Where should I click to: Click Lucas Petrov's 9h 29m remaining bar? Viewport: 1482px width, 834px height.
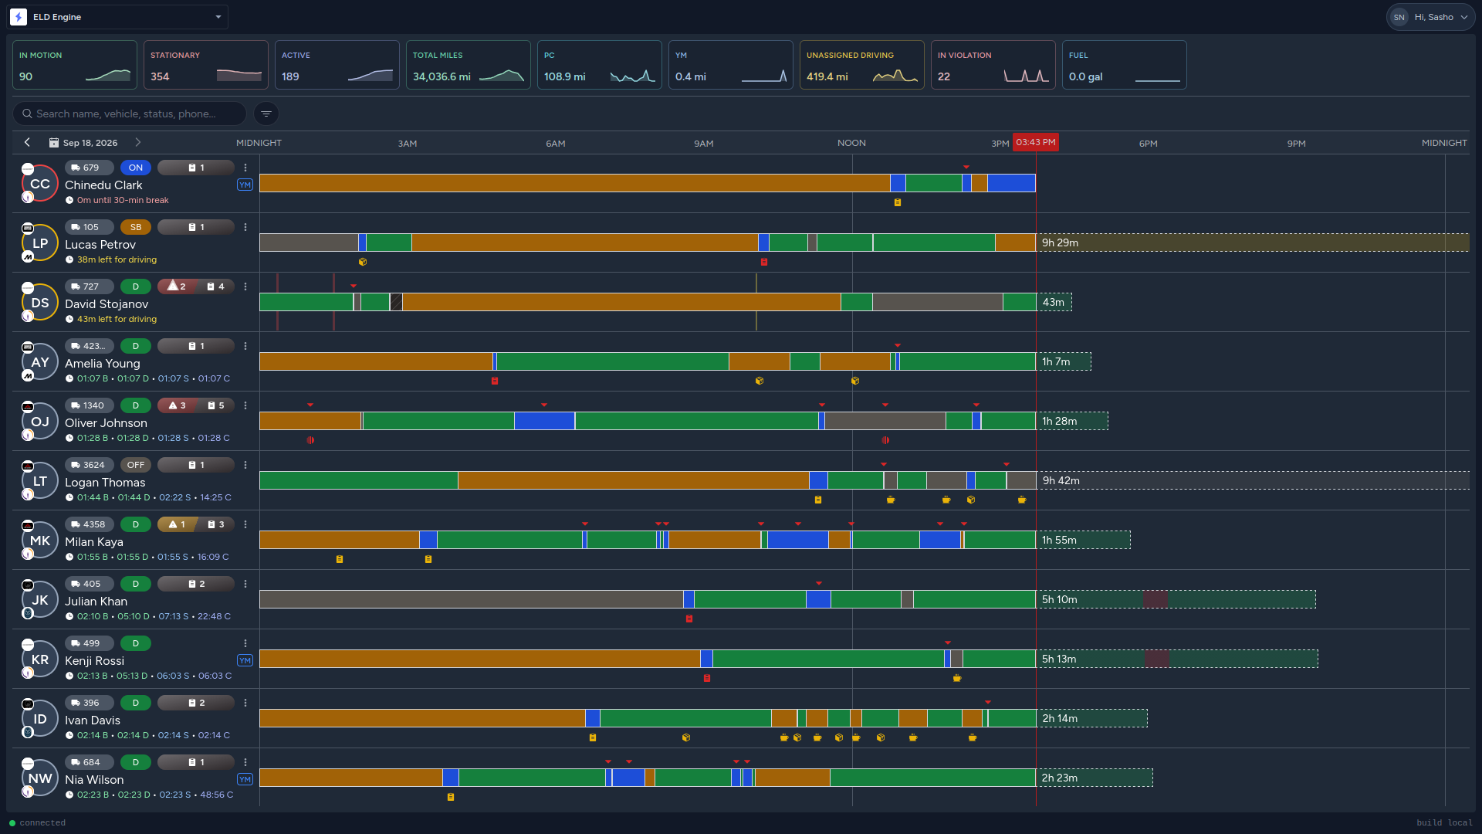click(x=1253, y=242)
